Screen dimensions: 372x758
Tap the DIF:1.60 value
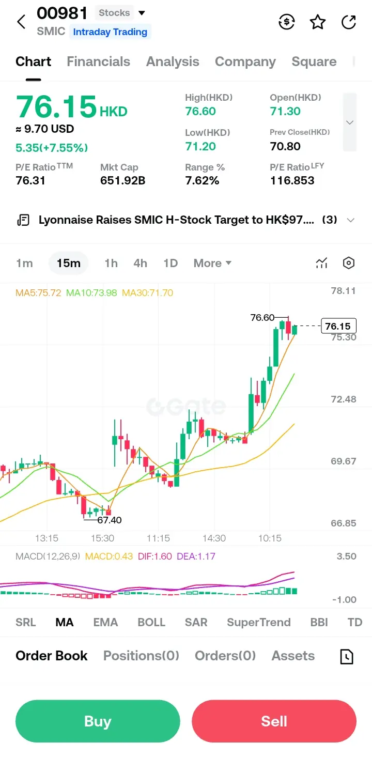point(155,556)
